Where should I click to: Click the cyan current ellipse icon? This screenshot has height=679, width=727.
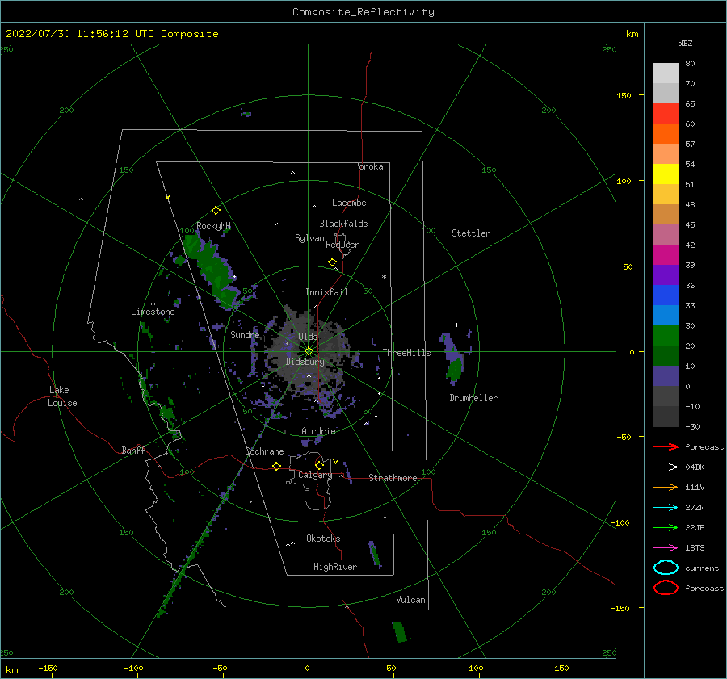666,568
